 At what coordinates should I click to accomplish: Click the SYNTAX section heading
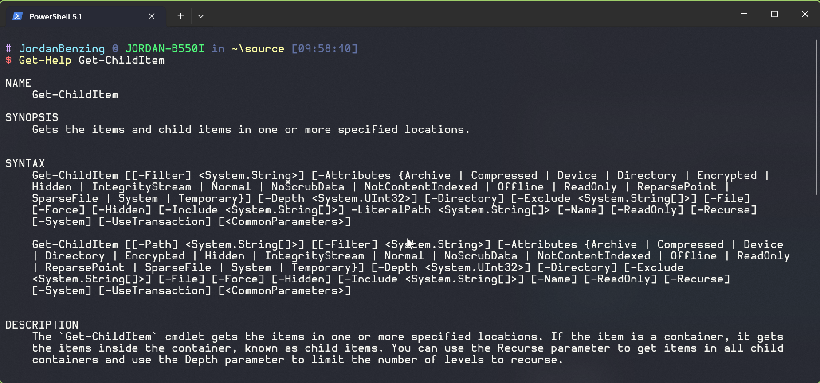point(25,164)
